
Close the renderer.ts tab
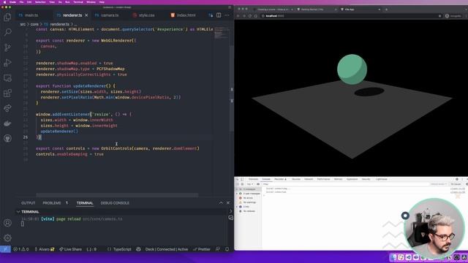pos(86,15)
